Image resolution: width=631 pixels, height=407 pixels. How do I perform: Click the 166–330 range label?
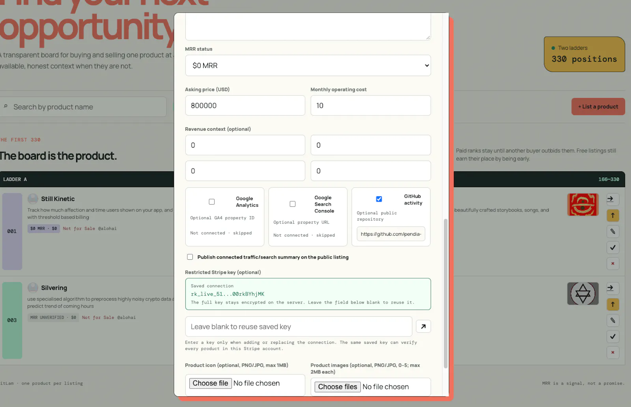(x=609, y=179)
